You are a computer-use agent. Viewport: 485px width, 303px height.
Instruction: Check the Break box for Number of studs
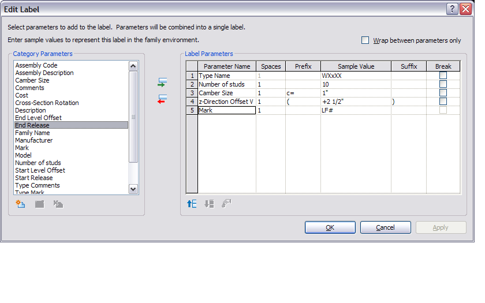[x=443, y=84]
